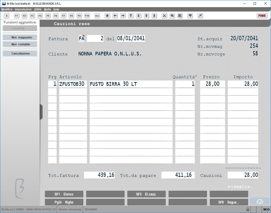Click the Inv toolbar button

(97, 16)
